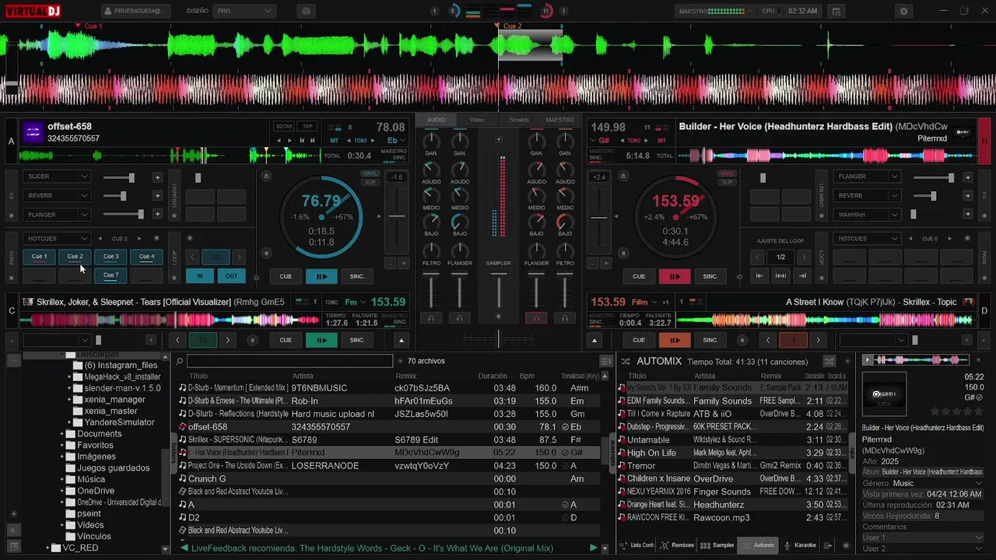Double loop length on deck B
This screenshot has height=560, width=996.
[802, 257]
